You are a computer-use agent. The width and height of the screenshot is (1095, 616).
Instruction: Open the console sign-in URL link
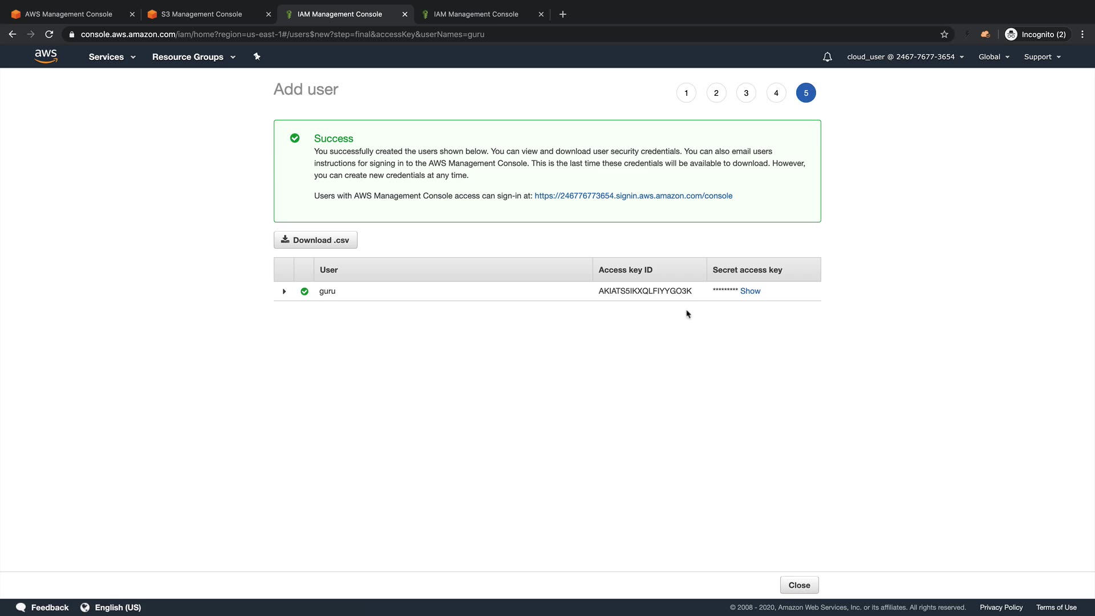pos(633,196)
